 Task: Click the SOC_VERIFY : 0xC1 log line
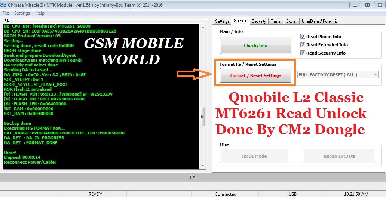[x=24, y=80]
